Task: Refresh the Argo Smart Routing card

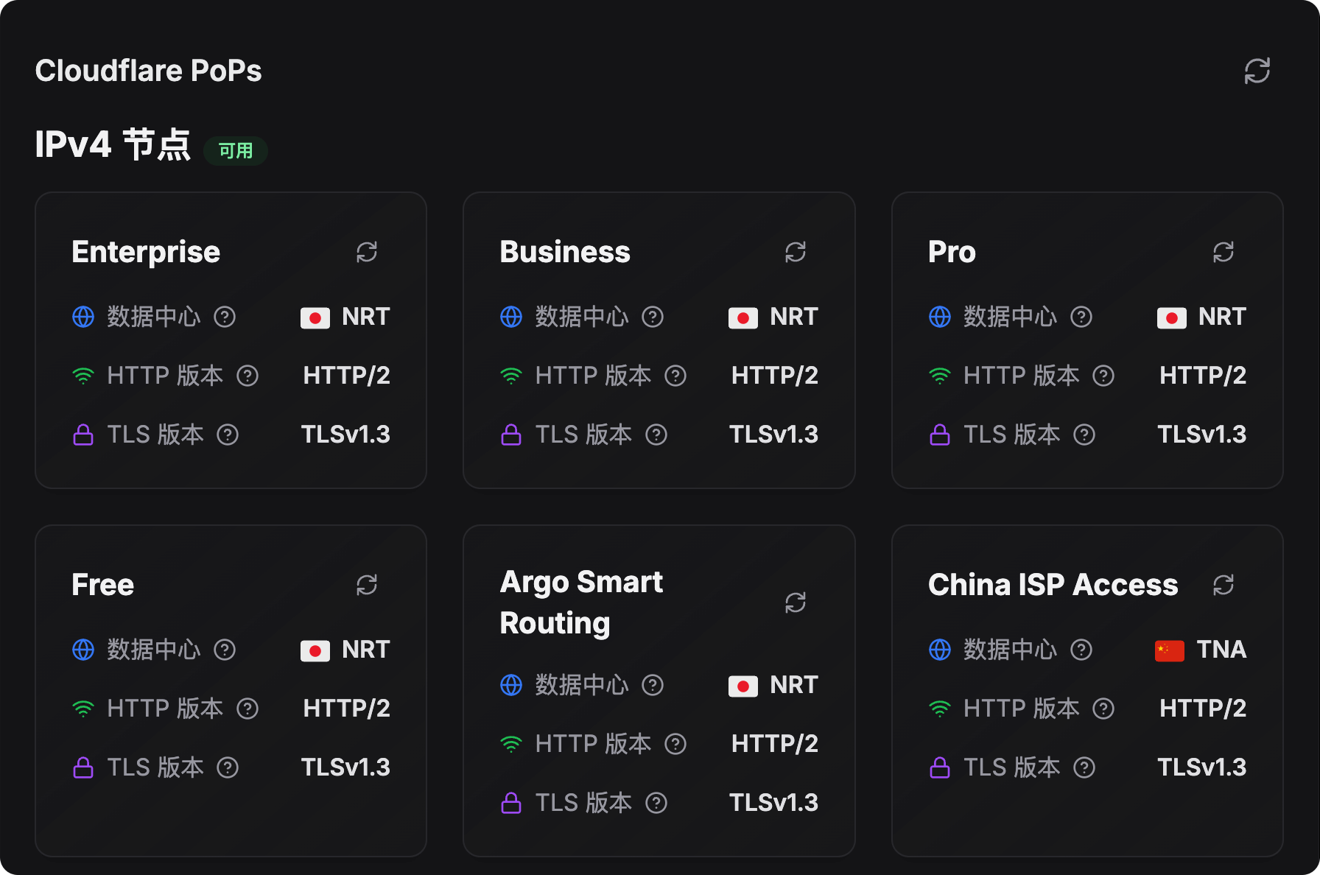Action: point(795,603)
